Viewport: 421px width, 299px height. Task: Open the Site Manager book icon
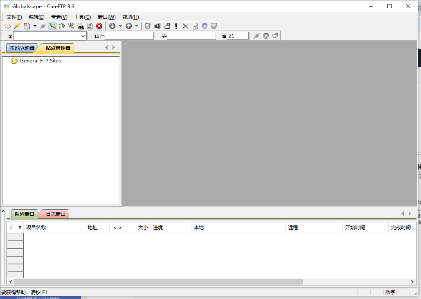7,26
